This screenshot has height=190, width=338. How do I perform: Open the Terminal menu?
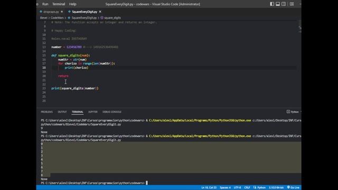click(x=59, y=4)
